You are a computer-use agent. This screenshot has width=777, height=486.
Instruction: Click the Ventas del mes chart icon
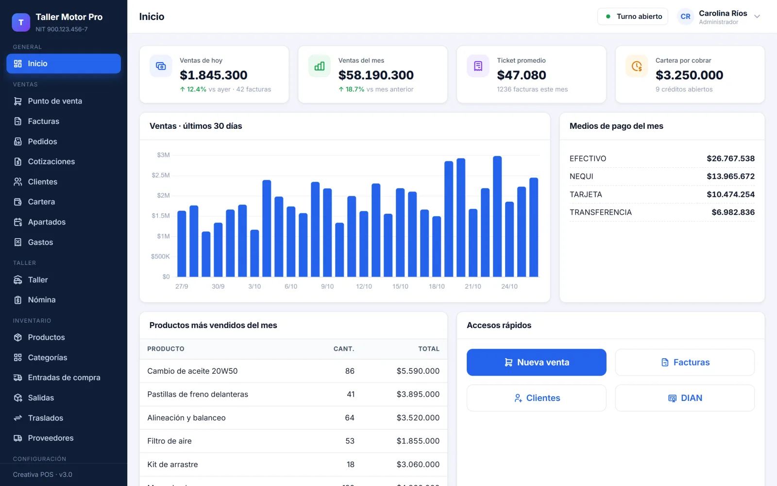320,66
